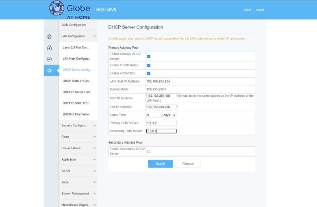Screen dimensions: 317x207
Task: Click the Secondary DNS Server field
Action: click(x=161, y=131)
